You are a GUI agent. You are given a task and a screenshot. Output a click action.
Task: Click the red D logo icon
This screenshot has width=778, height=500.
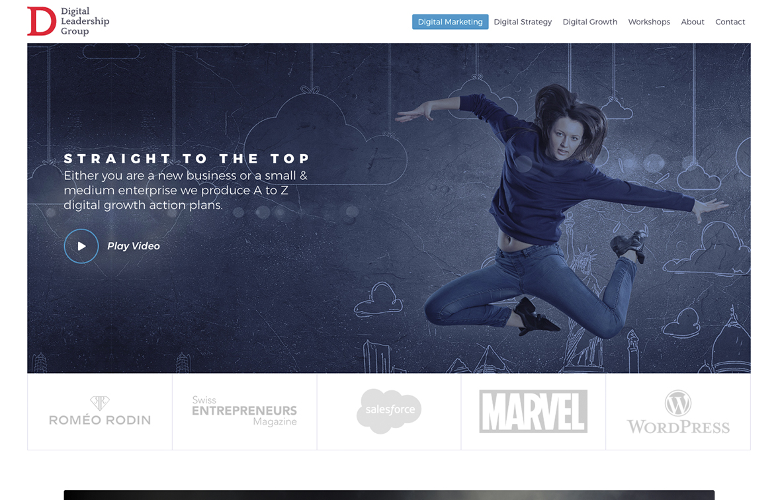point(41,21)
